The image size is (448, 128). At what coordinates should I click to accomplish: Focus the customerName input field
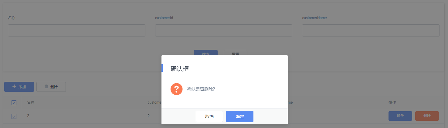click(x=371, y=30)
